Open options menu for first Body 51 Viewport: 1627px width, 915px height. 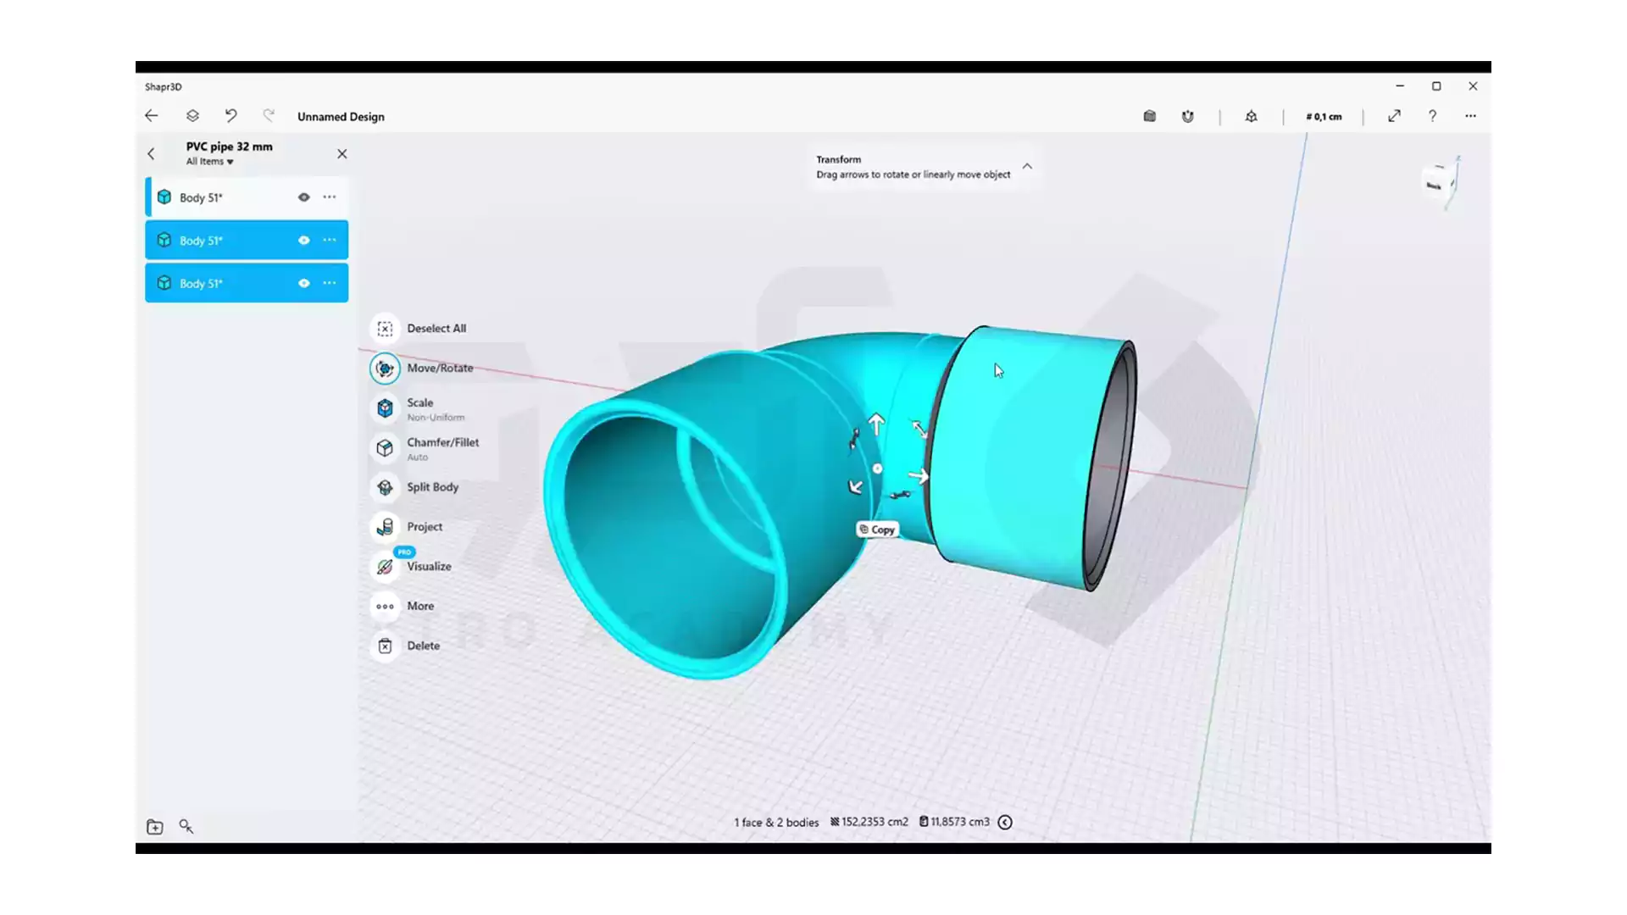click(x=330, y=197)
